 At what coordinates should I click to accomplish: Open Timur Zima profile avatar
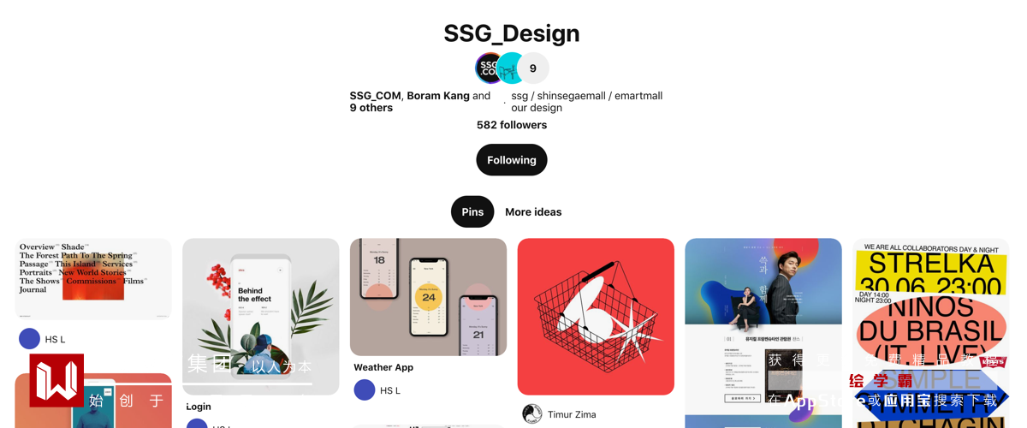coord(532,414)
